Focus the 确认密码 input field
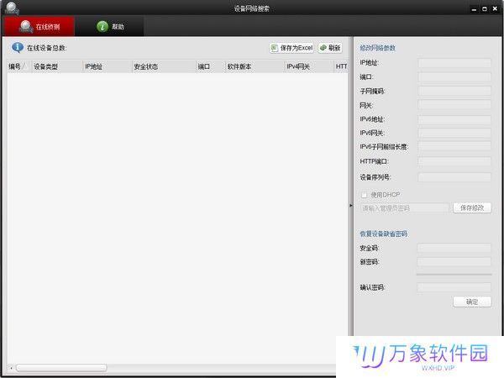This screenshot has height=378, width=504. (x=454, y=287)
